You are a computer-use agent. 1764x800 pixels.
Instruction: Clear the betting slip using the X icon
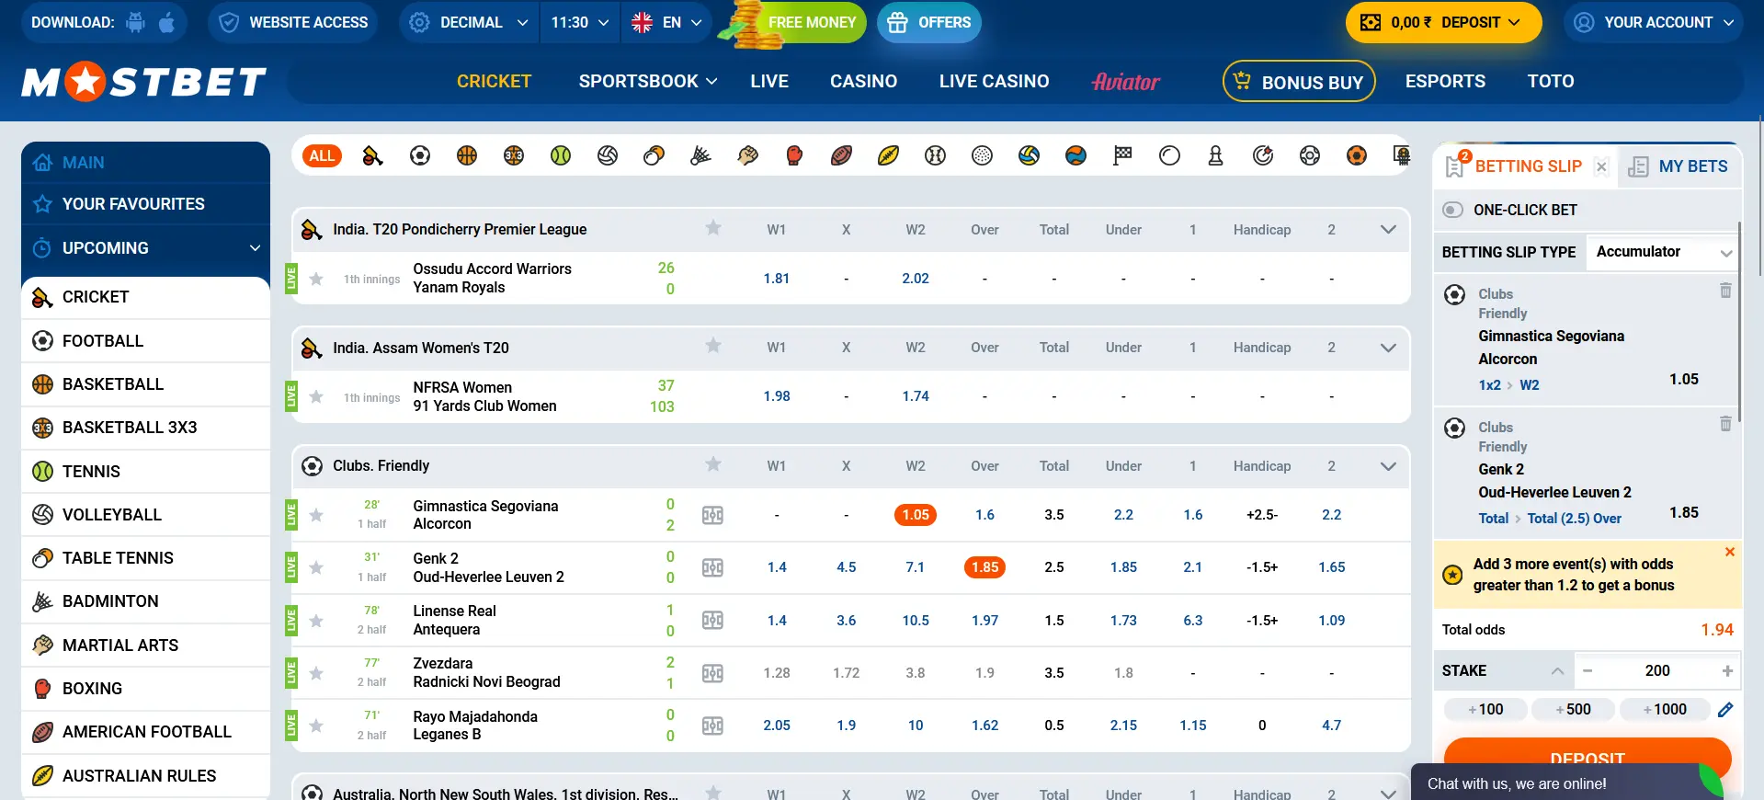click(1601, 166)
